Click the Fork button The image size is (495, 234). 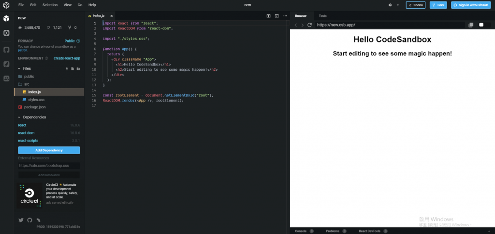[438, 5]
